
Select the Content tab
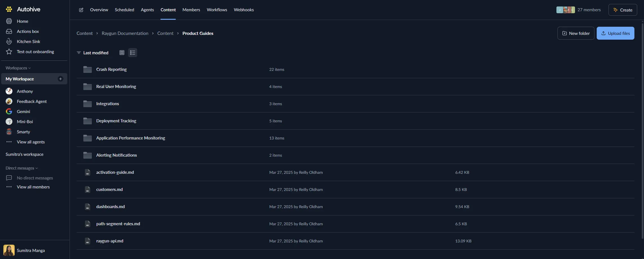coord(168,10)
